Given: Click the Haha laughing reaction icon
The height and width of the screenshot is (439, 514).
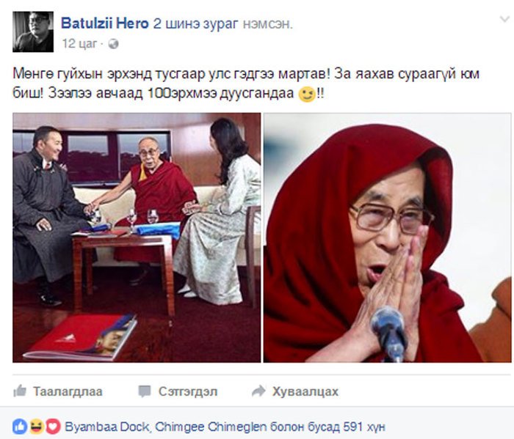Looking at the screenshot, I should pos(37,427).
